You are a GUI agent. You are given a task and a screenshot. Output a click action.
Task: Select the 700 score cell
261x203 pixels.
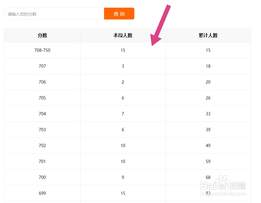42,177
